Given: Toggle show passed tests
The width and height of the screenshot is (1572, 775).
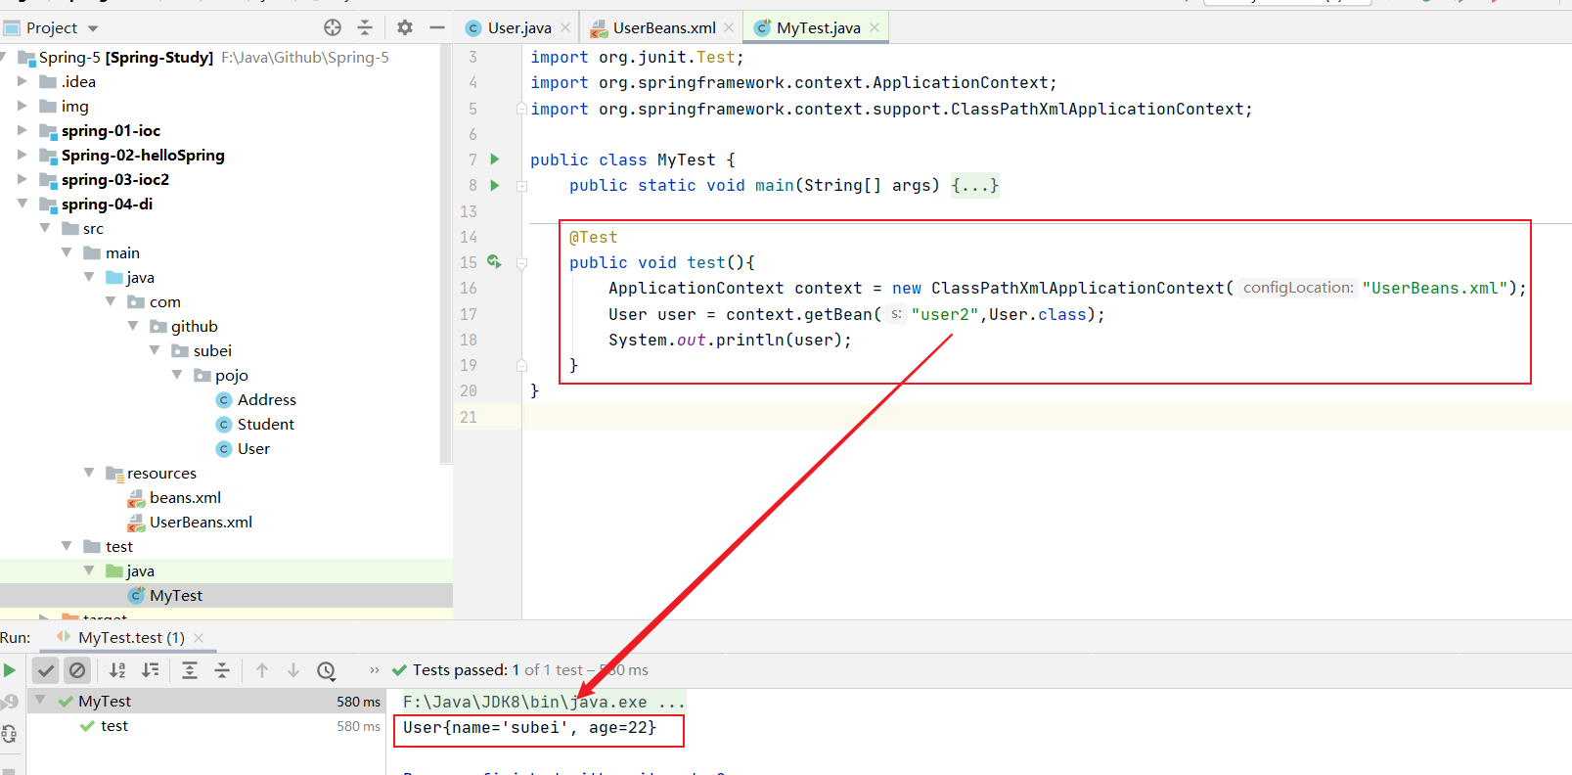Looking at the screenshot, I should pos(46,670).
